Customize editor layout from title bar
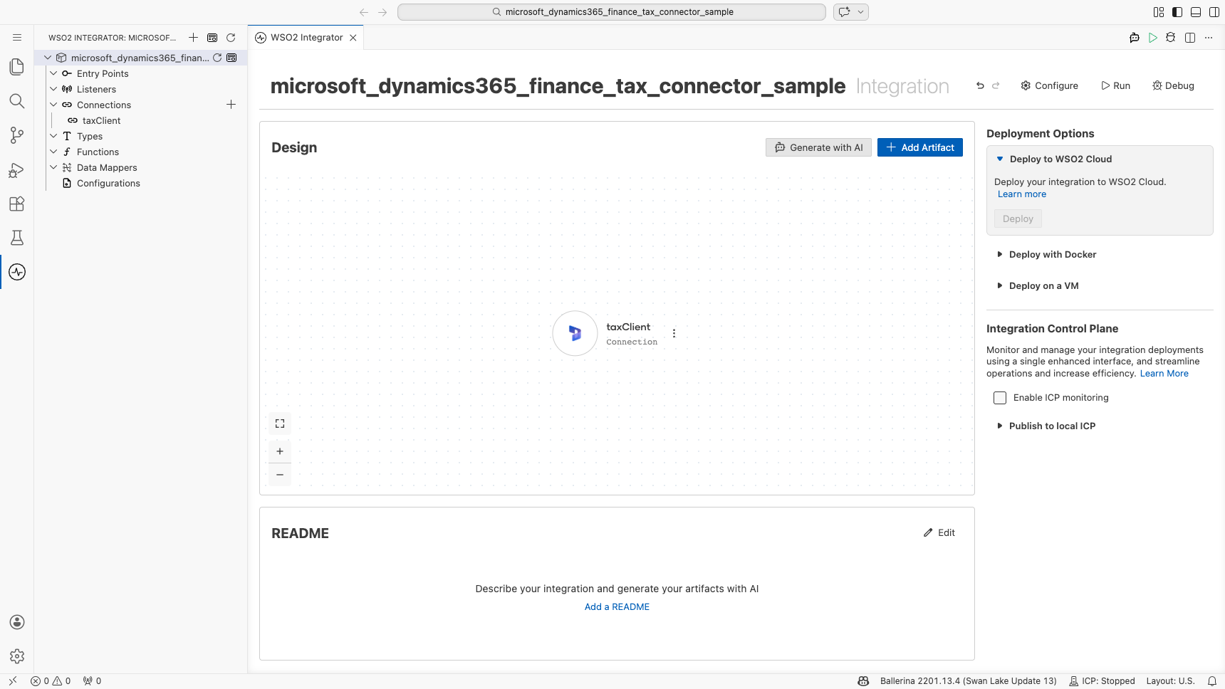 point(1159,12)
